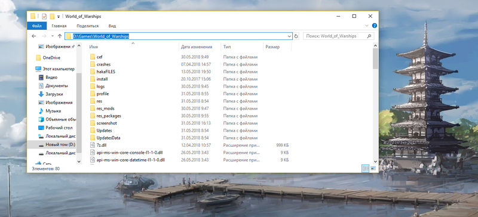The width and height of the screenshot is (478, 217).
Task: Expand the ribbon with the chevron
Action: pos(367,26)
